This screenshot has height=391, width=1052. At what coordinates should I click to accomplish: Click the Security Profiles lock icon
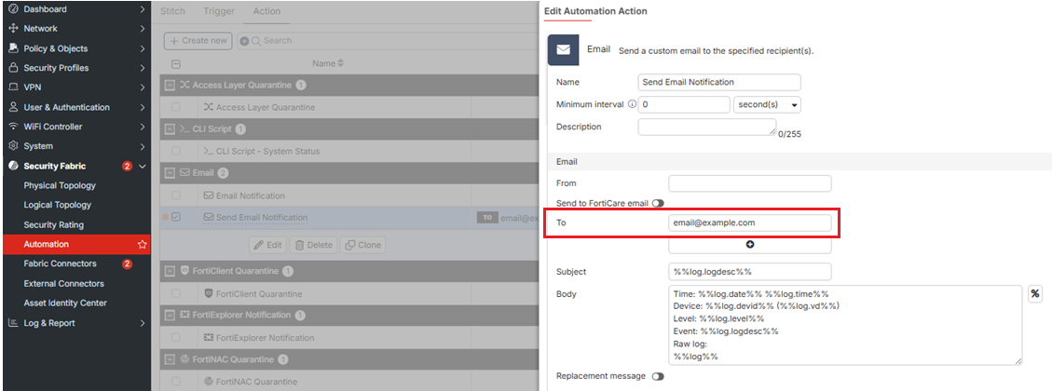click(x=13, y=68)
